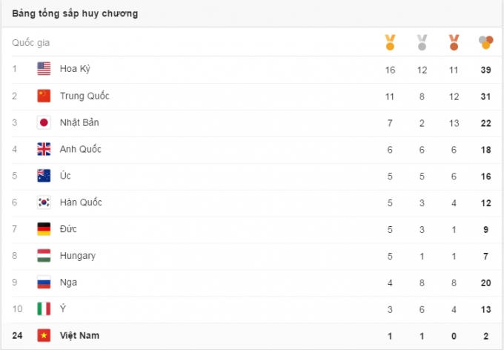
Task: Click the gold medal column icon
Action: (x=390, y=43)
